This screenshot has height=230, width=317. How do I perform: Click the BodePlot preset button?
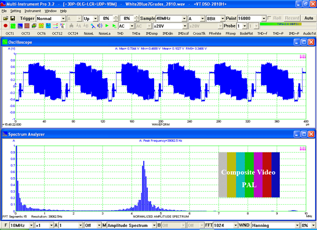tap(246, 33)
